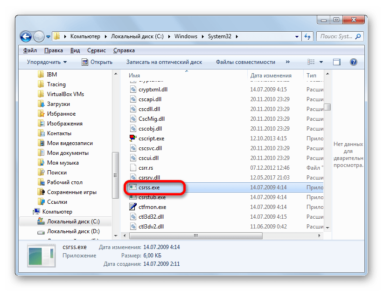Click the file list vertical scrollbar thumb

coord(327,107)
